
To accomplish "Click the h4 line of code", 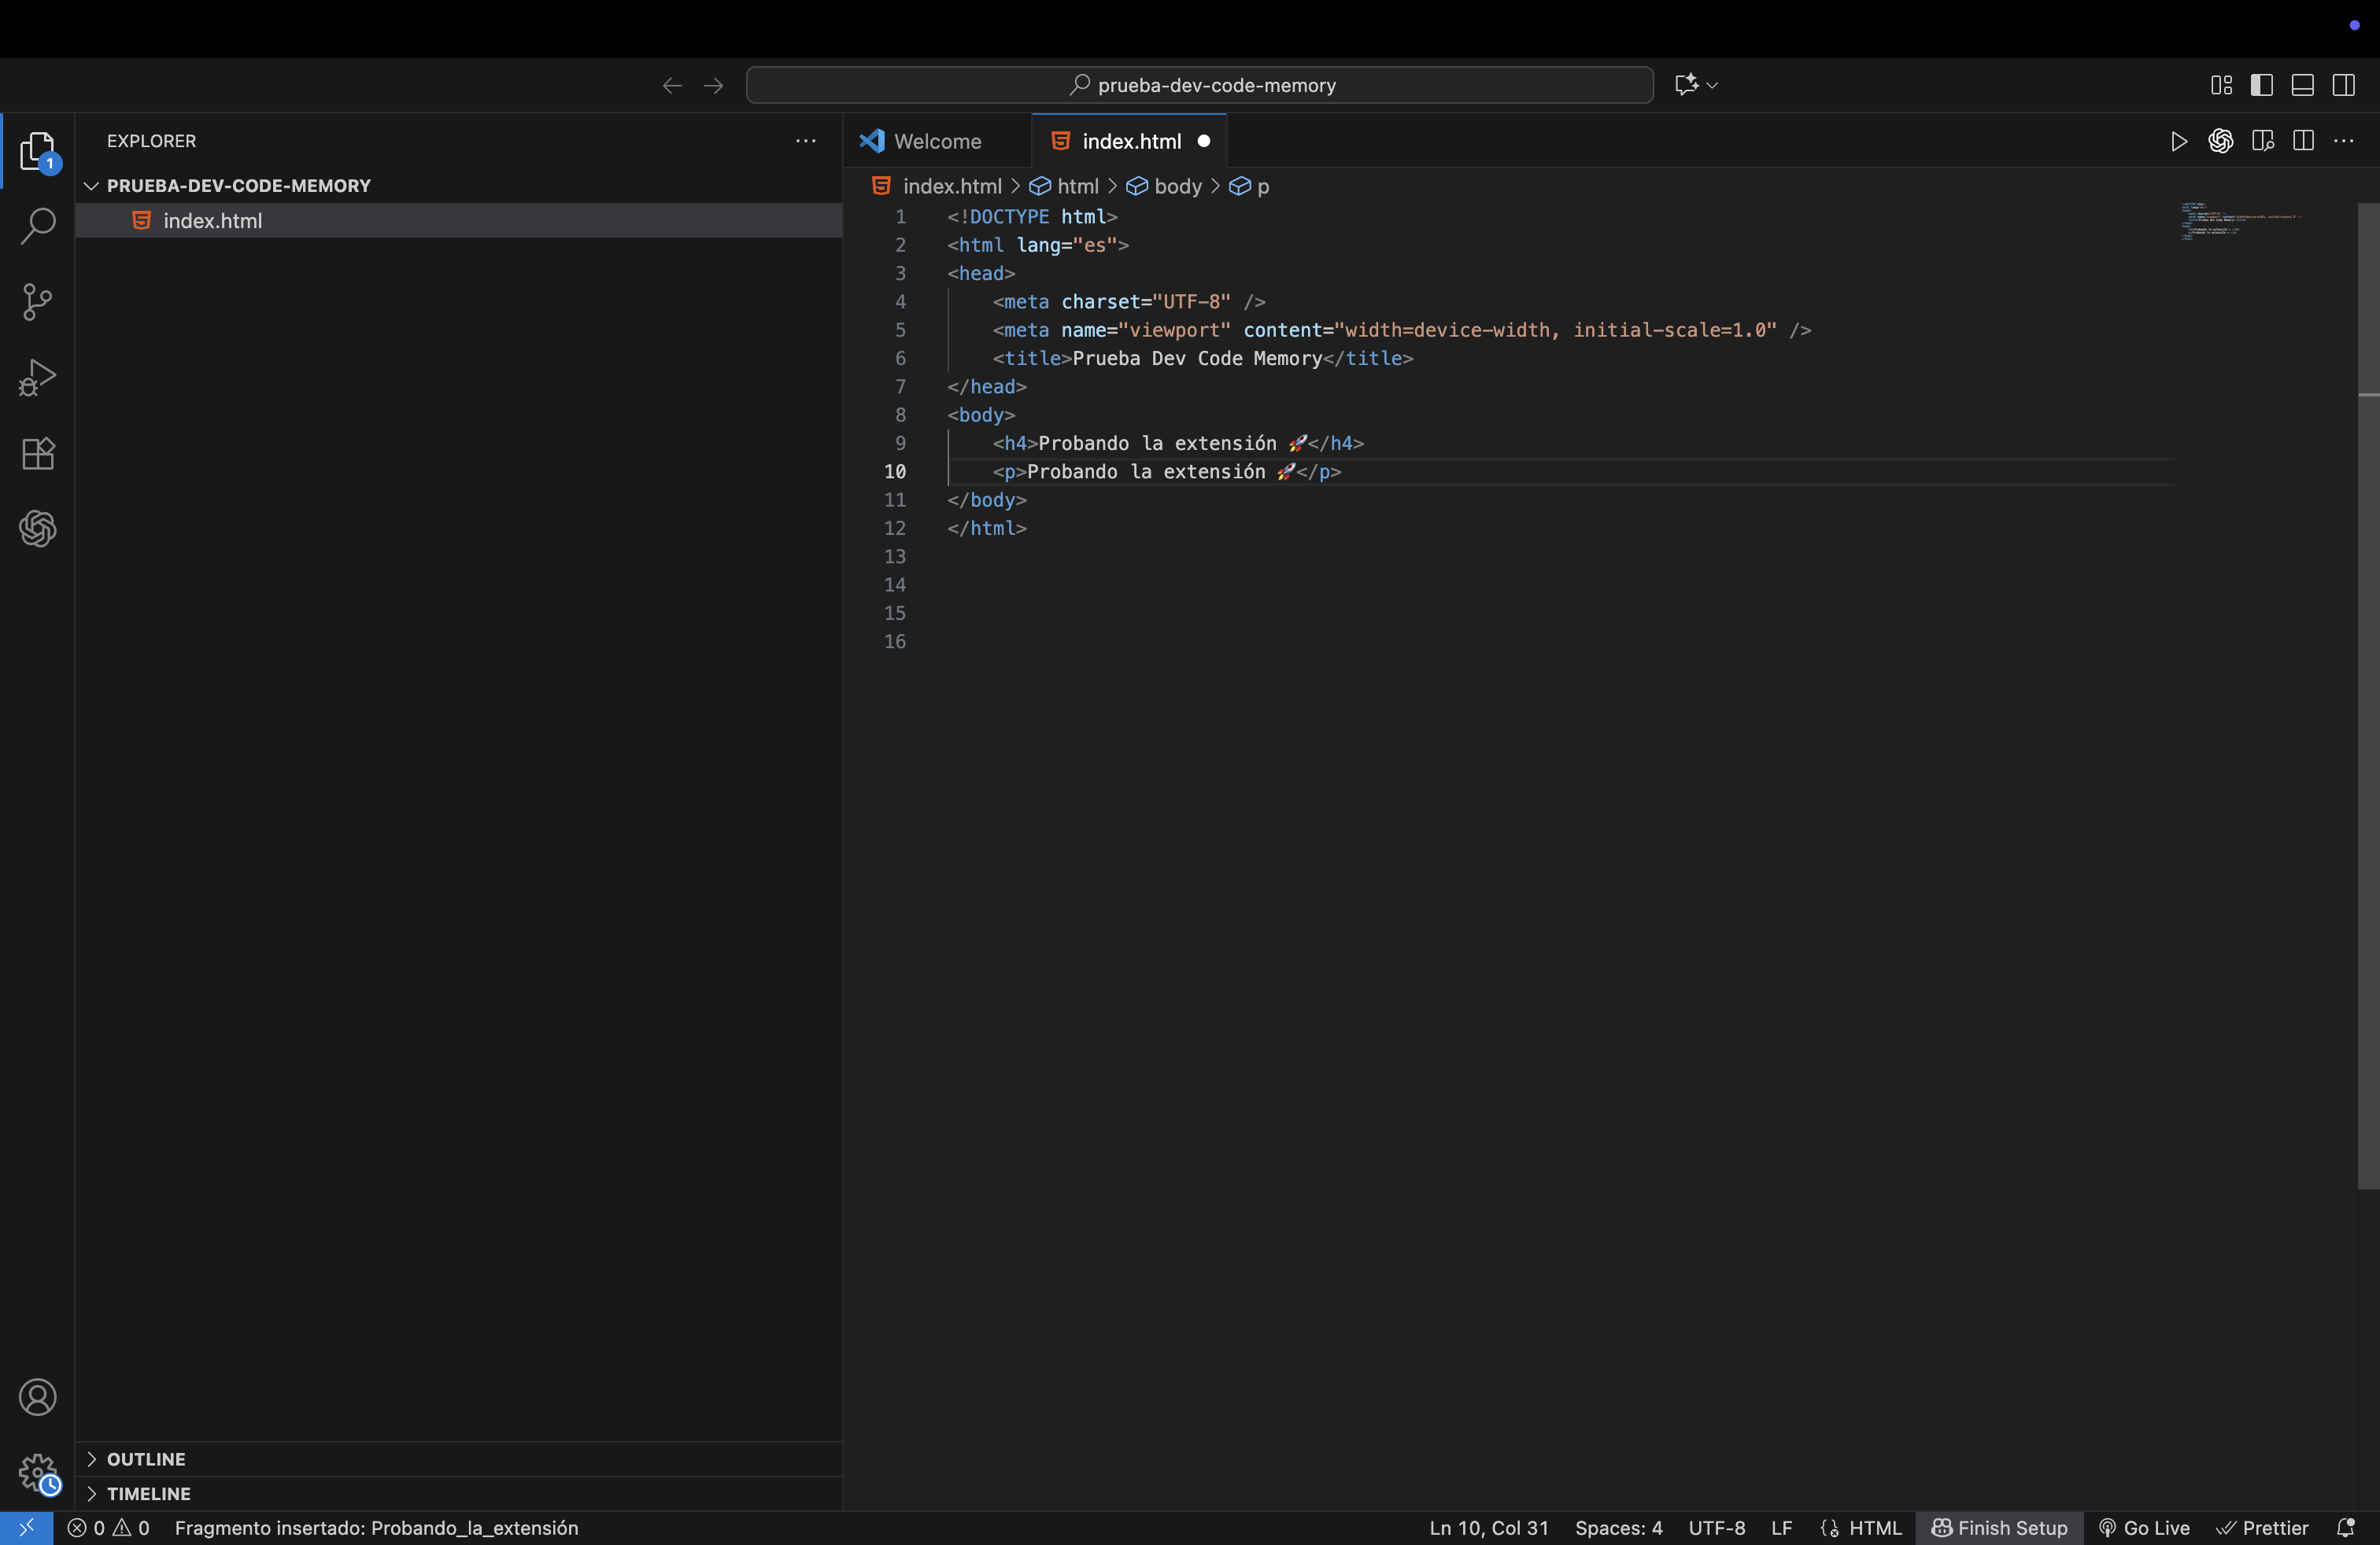I will (1178, 444).
